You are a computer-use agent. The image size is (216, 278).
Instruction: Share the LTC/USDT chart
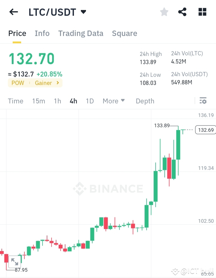coord(182,12)
